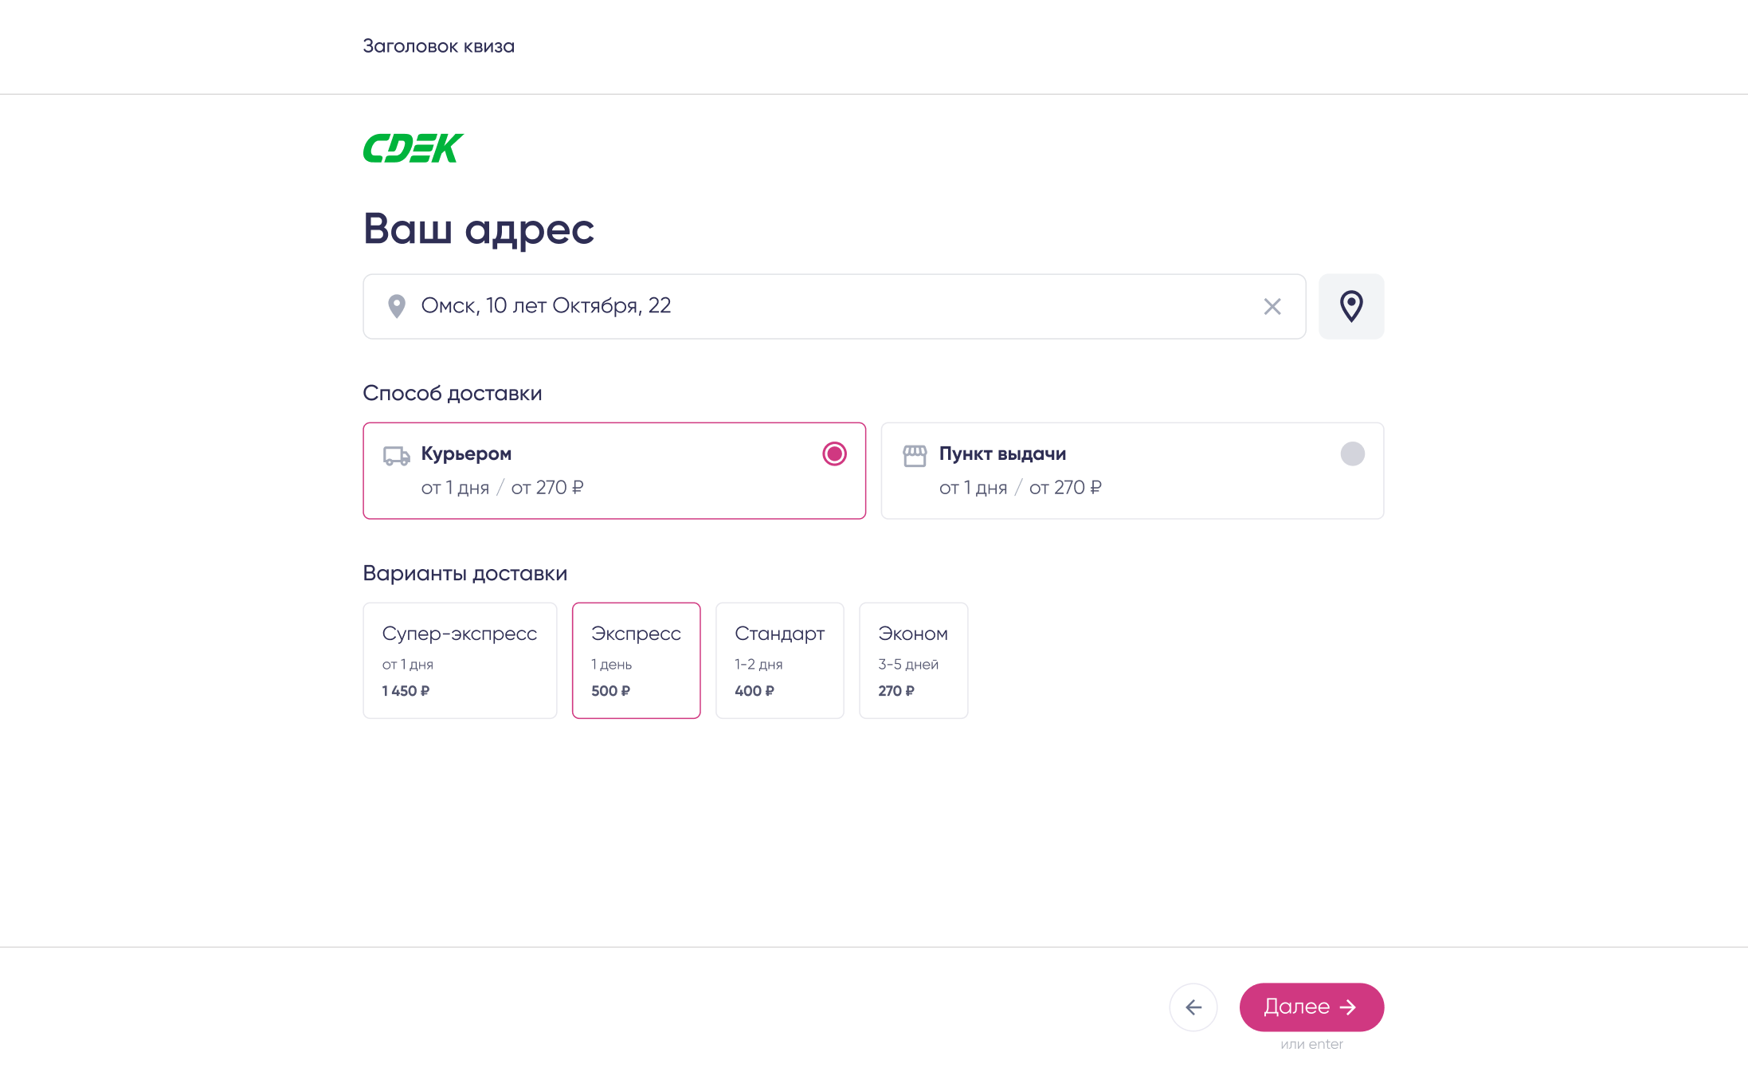Screen dimensions: 1748x1068
Task: Select the Курьером radio button
Action: (x=834, y=454)
